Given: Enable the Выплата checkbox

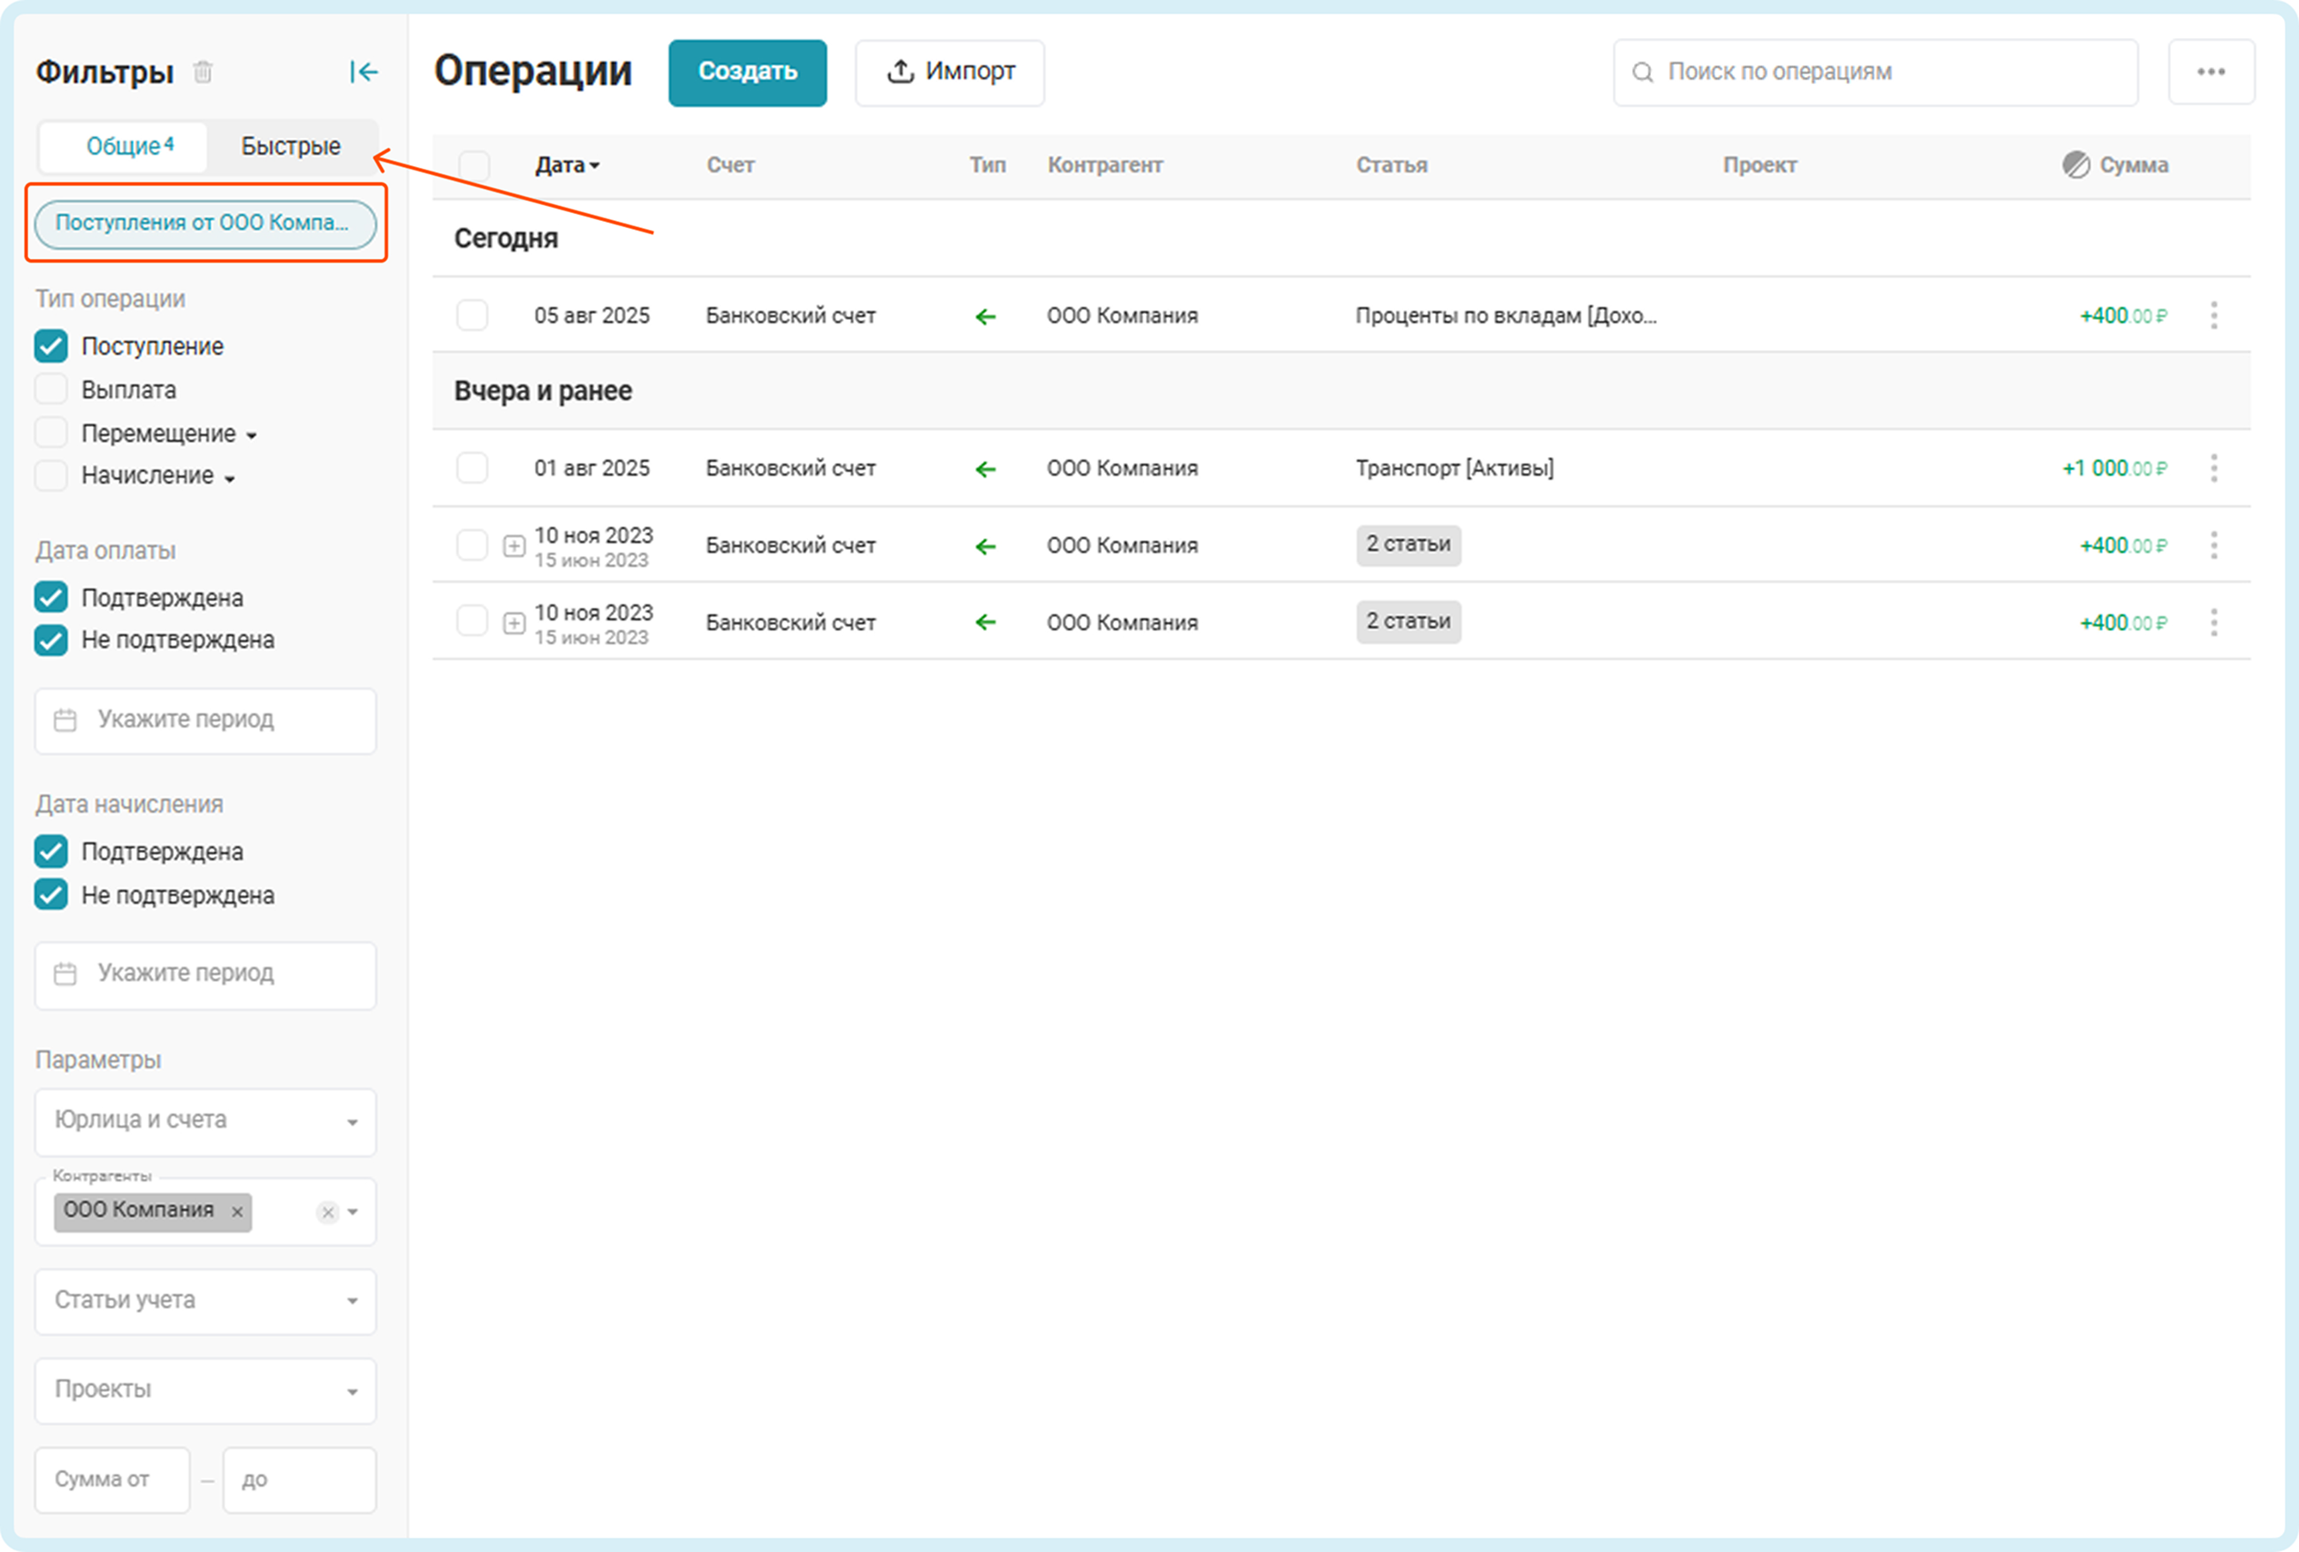Looking at the screenshot, I should 51,390.
